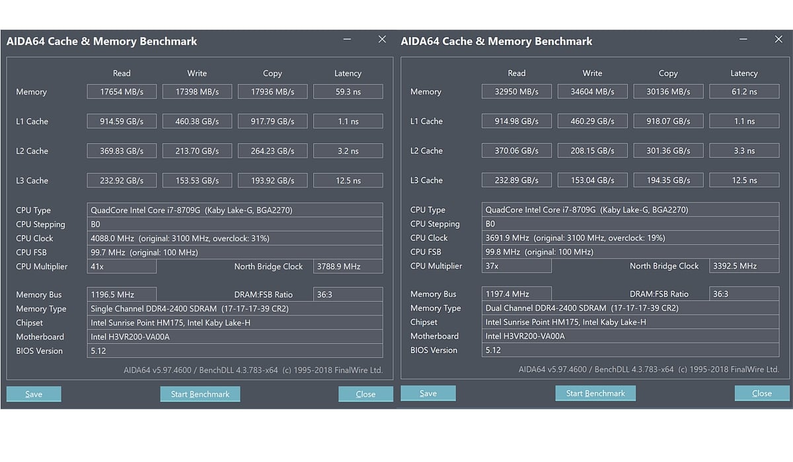The image size is (793, 462).
Task: Click CPU Clock field showing 3691.9 MHz
Action: pyautogui.click(x=630, y=238)
